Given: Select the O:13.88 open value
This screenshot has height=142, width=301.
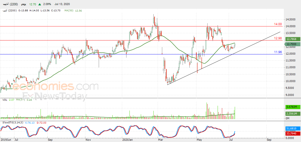Looking at the screenshot, I should [x=23, y=11].
